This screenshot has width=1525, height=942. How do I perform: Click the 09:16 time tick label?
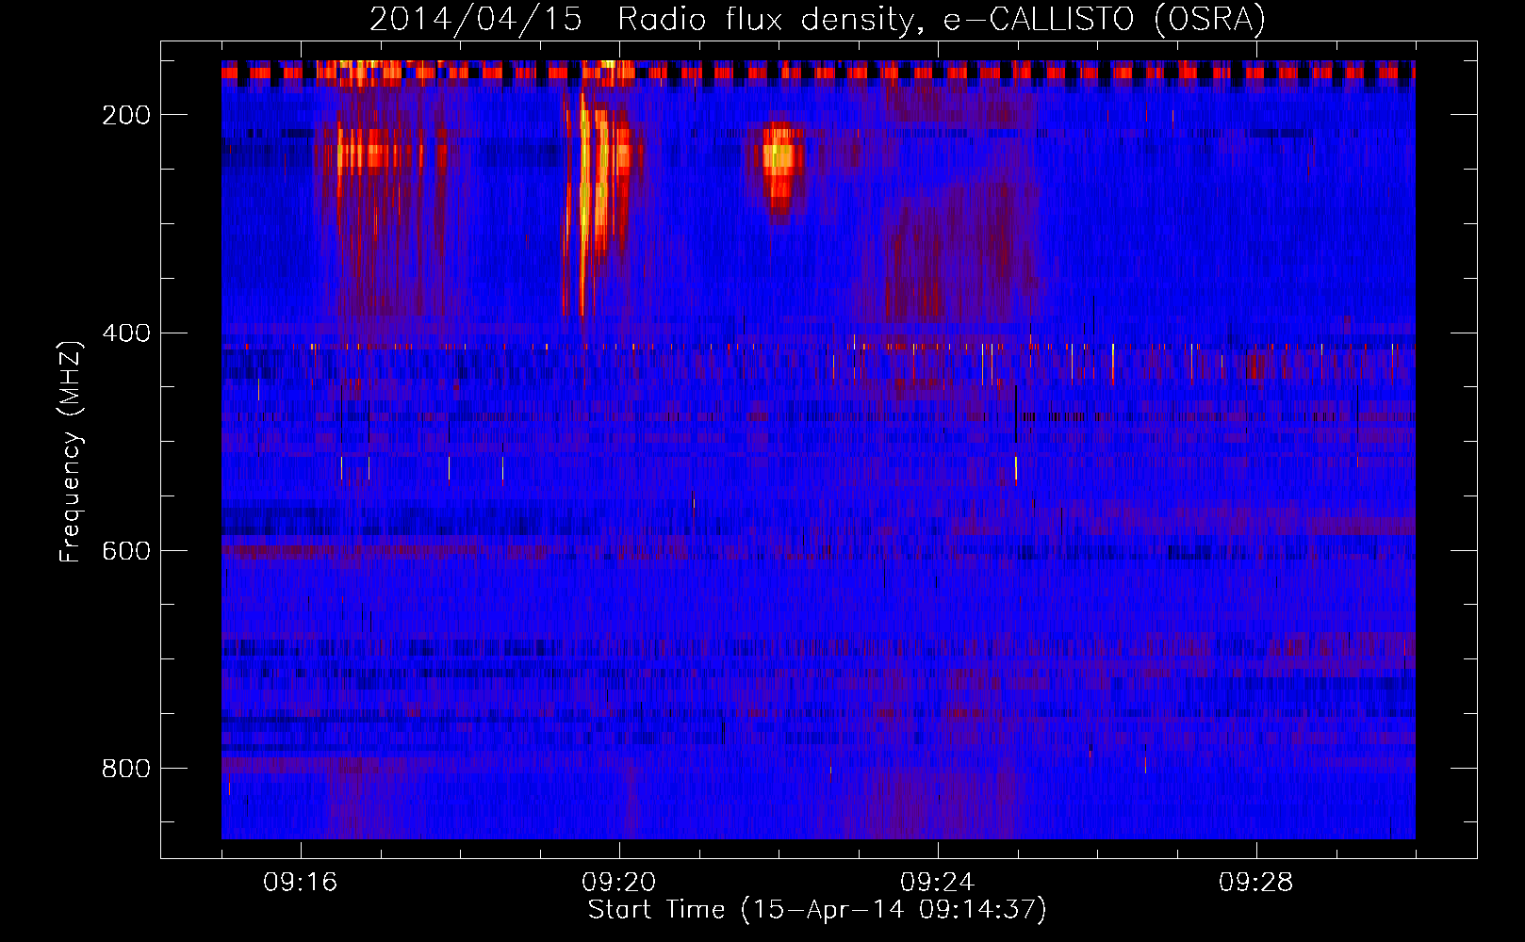pyautogui.click(x=301, y=883)
